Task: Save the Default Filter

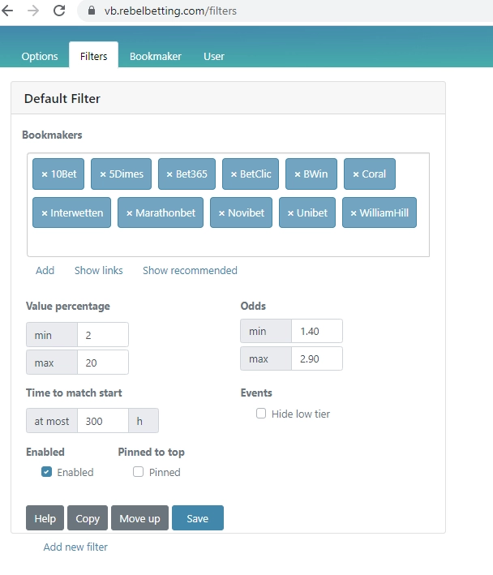Action: 198,518
